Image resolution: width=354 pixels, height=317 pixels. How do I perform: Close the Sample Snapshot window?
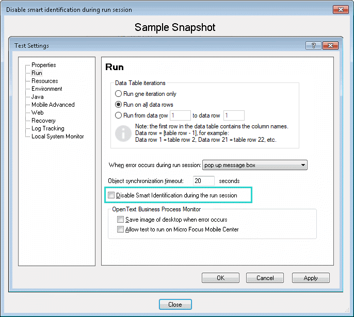coord(175,305)
